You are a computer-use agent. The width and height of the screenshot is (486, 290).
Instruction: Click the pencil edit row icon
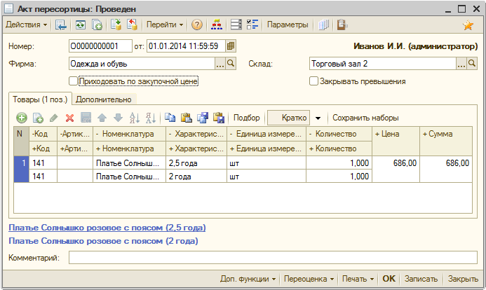(x=54, y=118)
